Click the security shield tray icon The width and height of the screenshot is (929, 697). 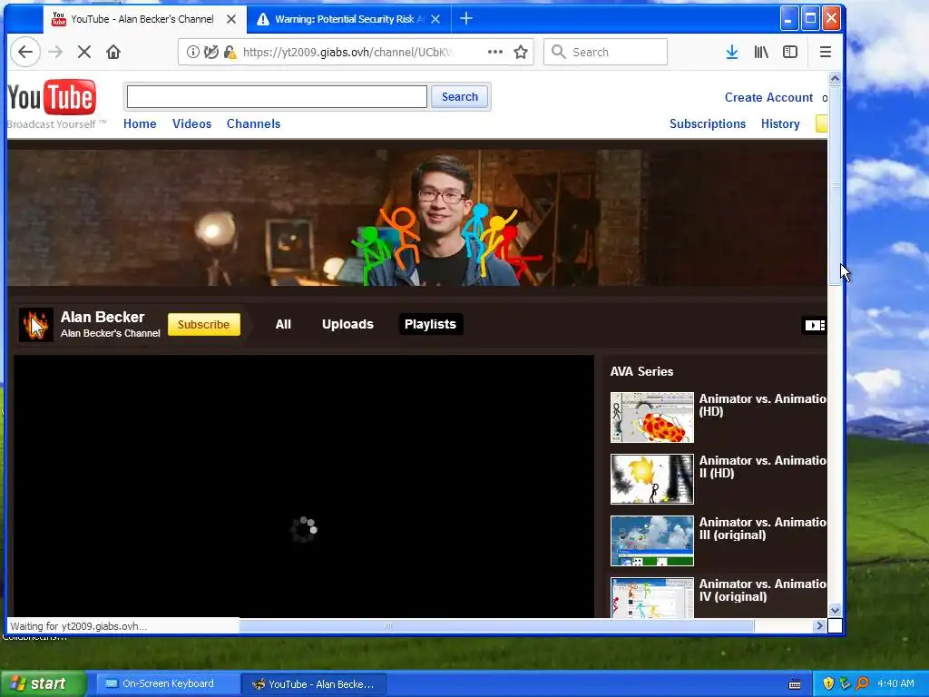(828, 683)
